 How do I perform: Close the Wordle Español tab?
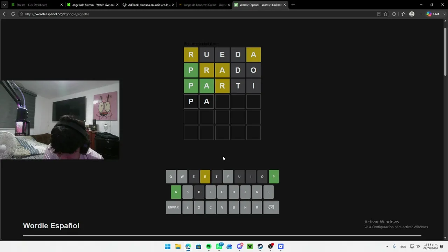[285, 5]
